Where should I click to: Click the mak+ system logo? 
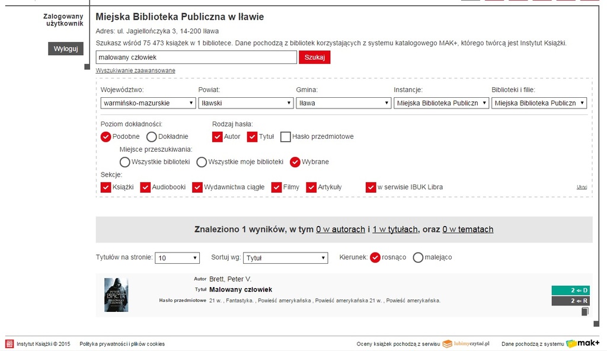[583, 343]
